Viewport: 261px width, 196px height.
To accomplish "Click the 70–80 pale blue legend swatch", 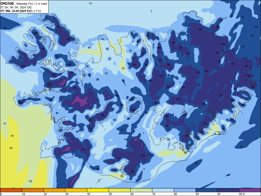I will pos(163,190).
